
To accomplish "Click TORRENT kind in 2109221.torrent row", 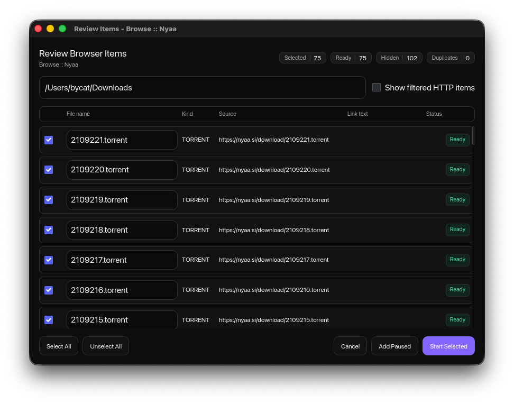I will (195, 140).
